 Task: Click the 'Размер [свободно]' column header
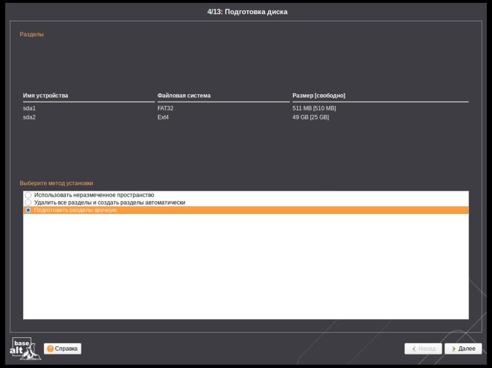319,96
